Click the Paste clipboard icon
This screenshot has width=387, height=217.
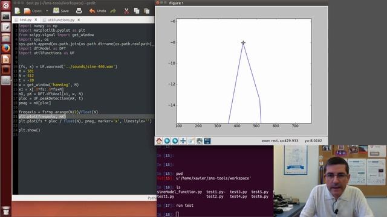pos(146,11)
